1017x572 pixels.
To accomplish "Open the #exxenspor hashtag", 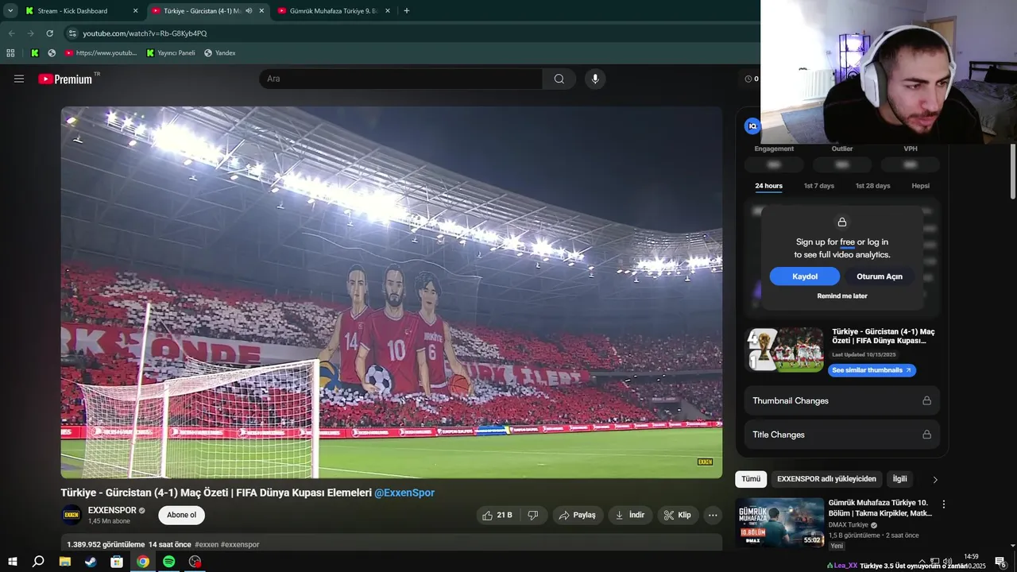I will (x=240, y=544).
